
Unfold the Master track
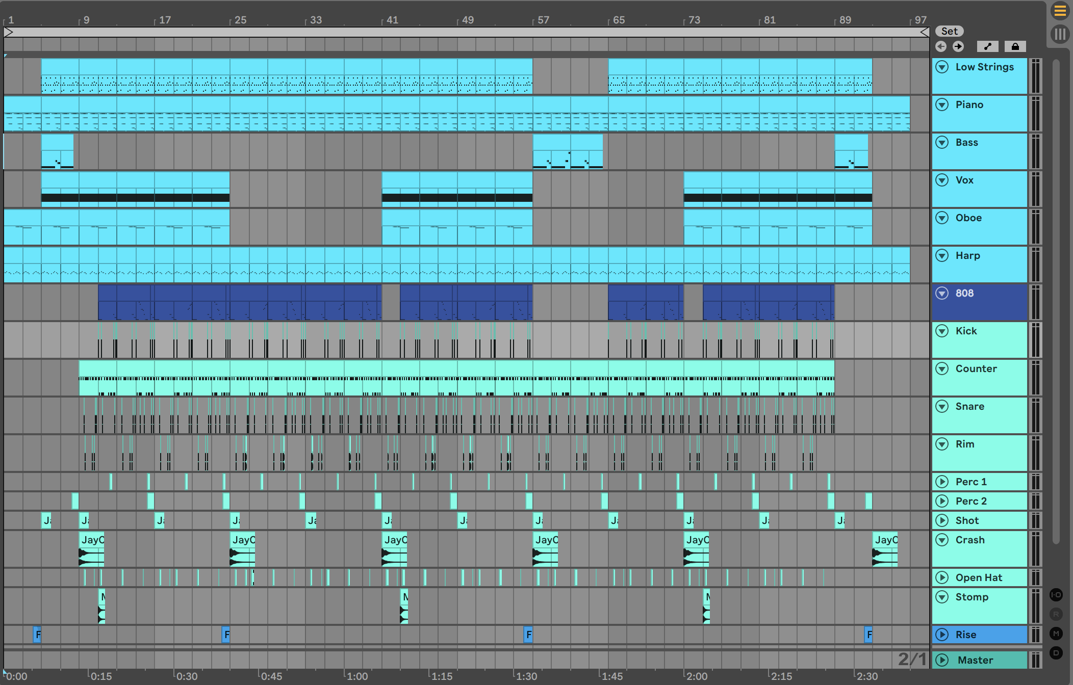(x=942, y=660)
